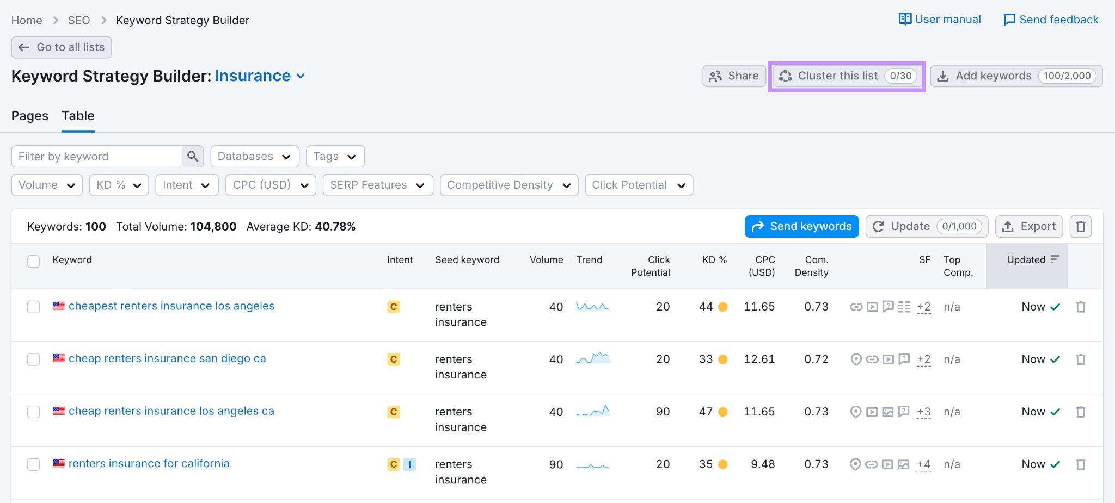
Task: Click trash icon for 'renters insurance for california'
Action: tap(1081, 465)
